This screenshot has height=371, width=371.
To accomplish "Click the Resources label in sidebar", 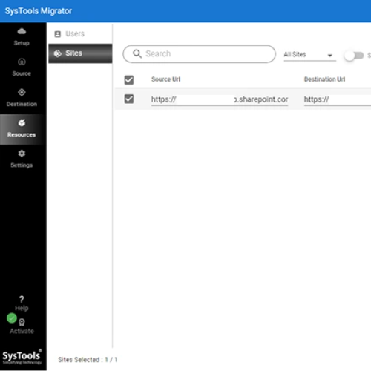I will click(22, 135).
